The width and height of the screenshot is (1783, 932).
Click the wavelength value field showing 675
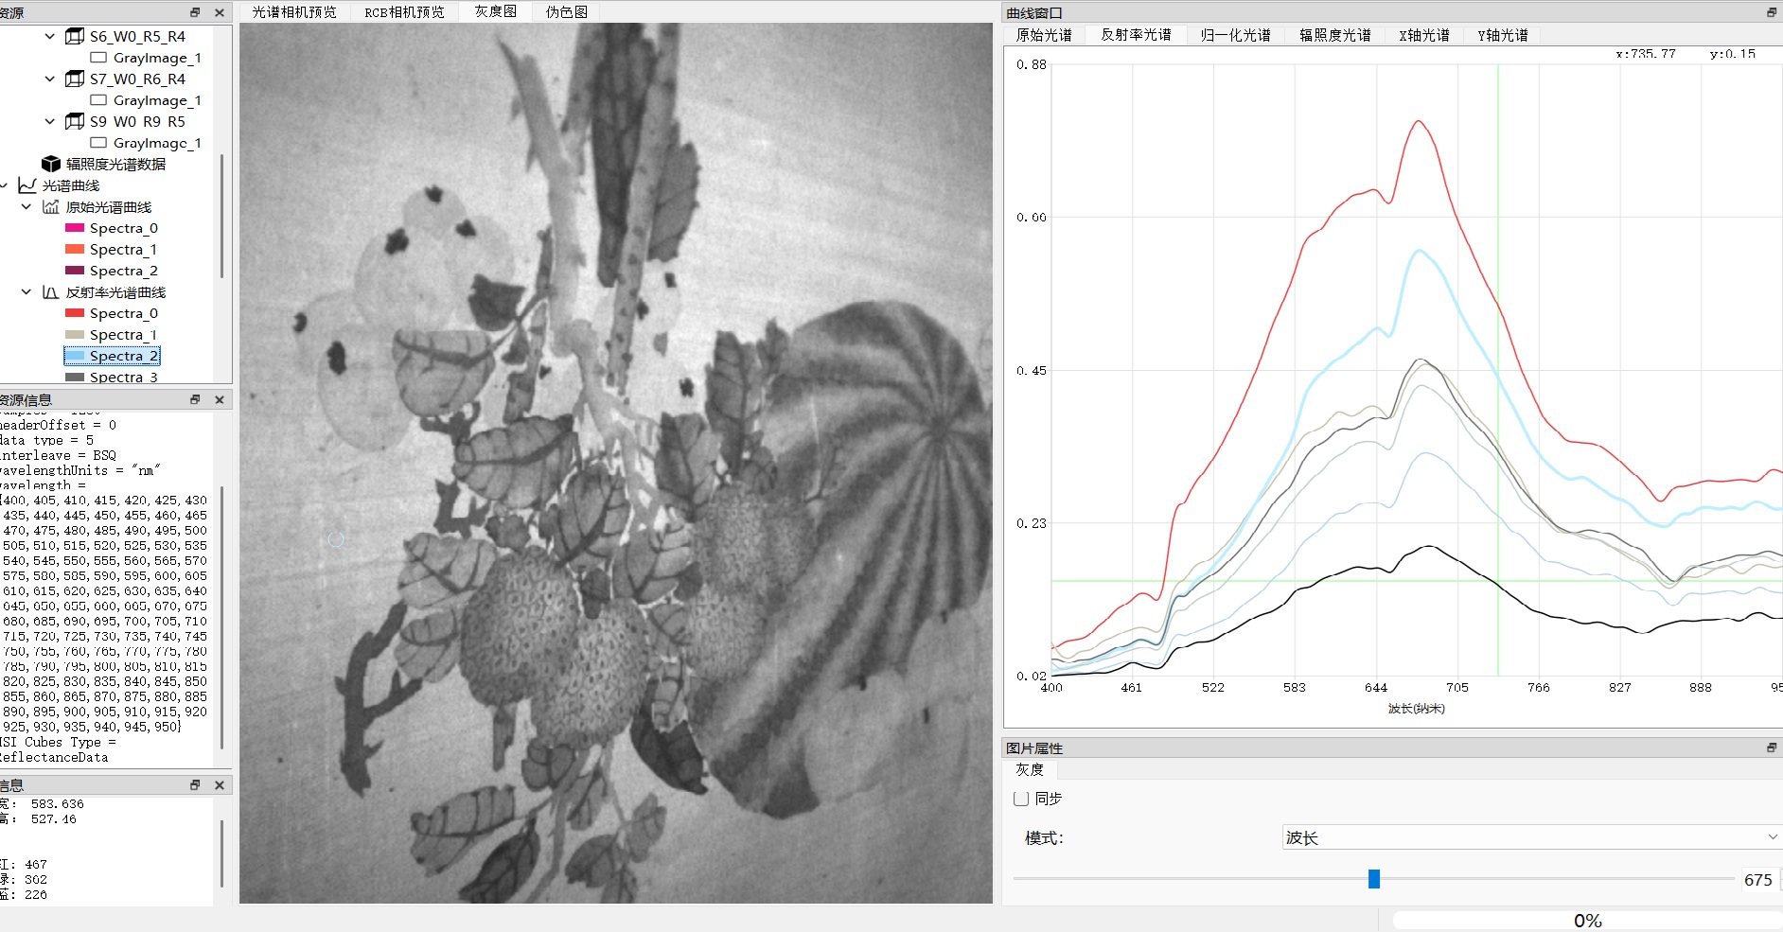click(1758, 880)
